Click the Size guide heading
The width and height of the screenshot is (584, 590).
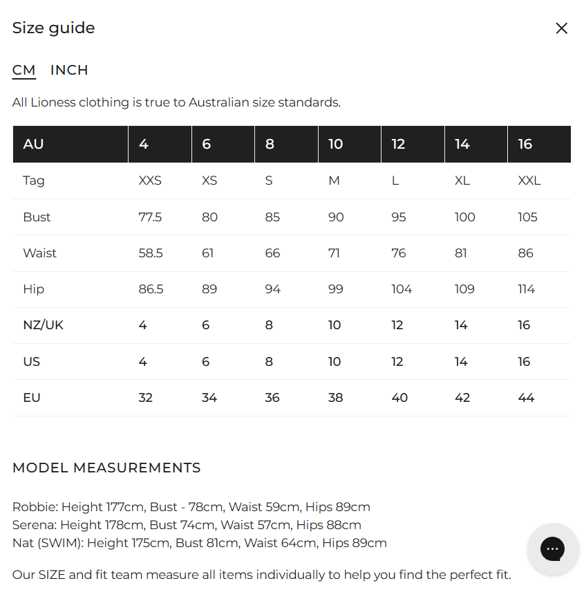pos(54,28)
